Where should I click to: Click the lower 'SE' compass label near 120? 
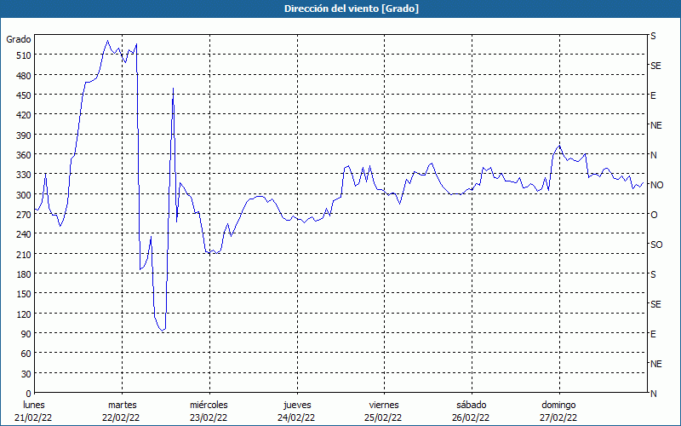coord(655,305)
